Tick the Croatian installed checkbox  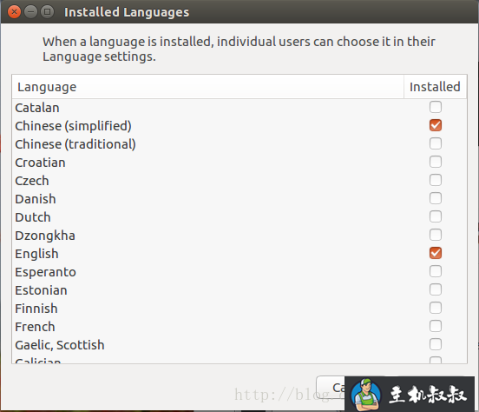pos(436,162)
